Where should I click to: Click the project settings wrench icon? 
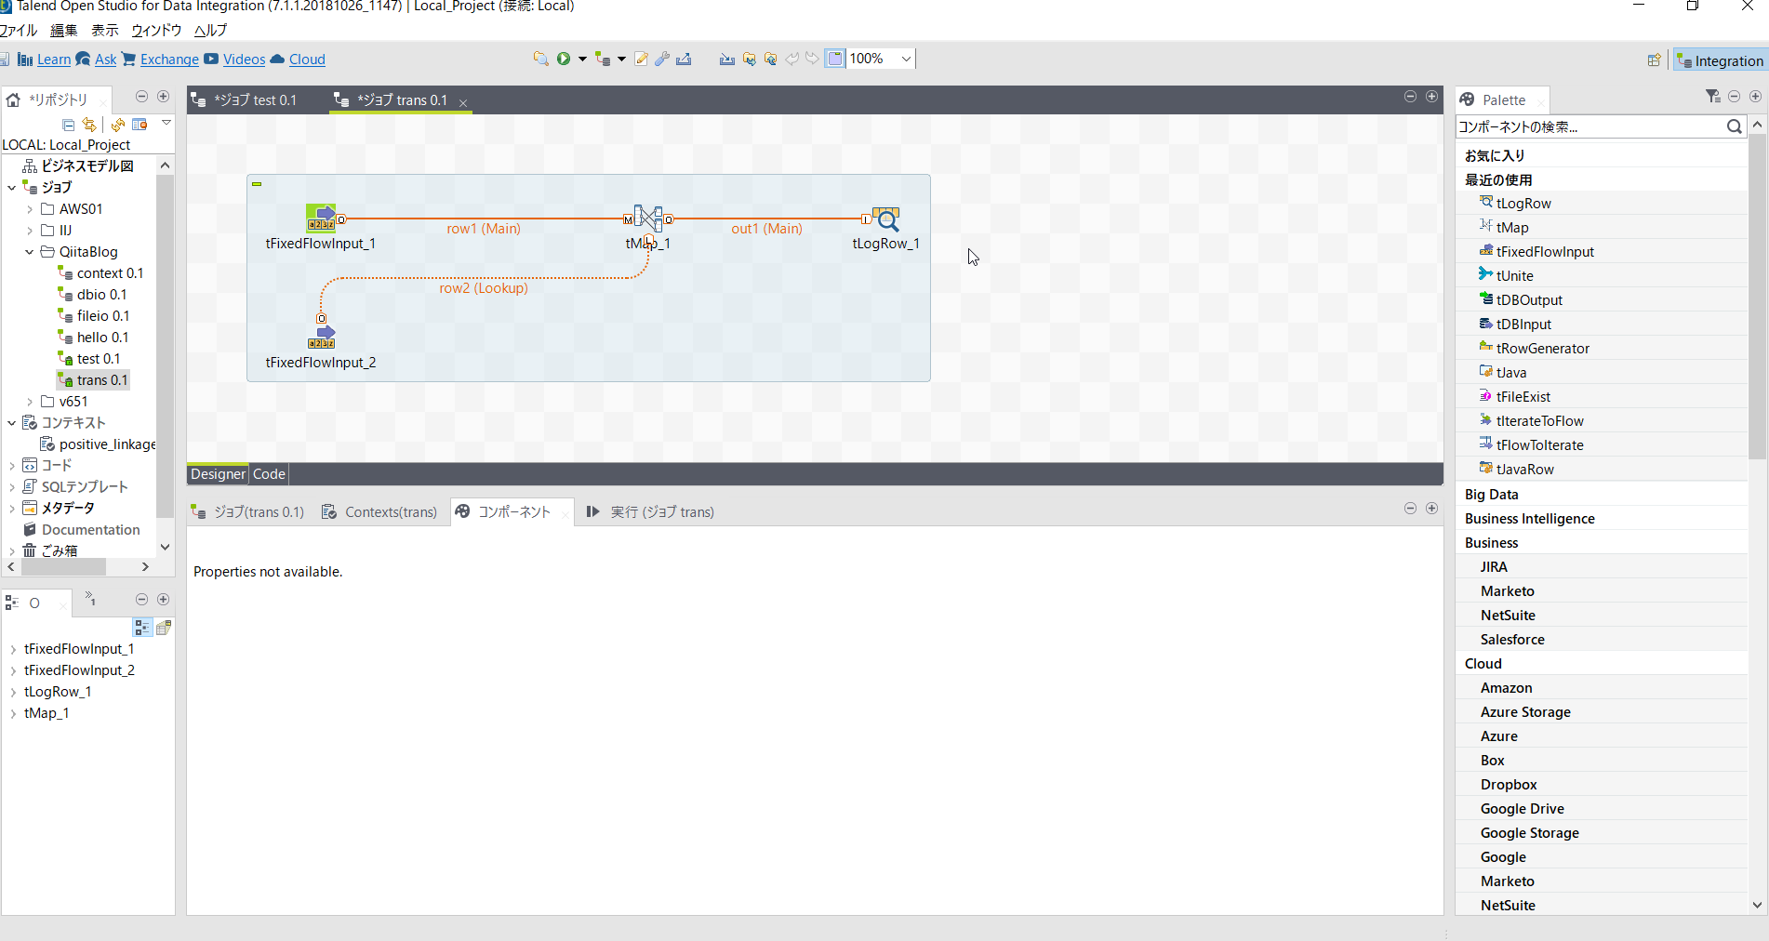(x=662, y=58)
